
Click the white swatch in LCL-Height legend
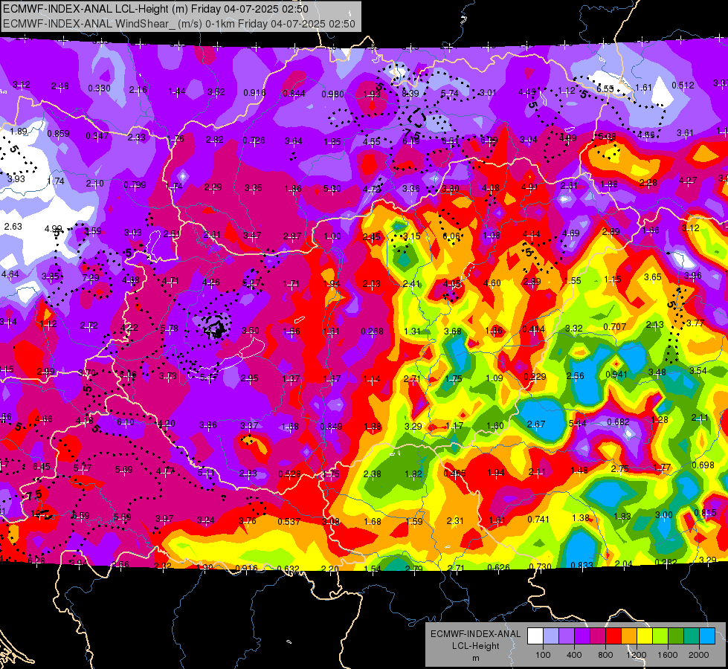[x=535, y=636]
